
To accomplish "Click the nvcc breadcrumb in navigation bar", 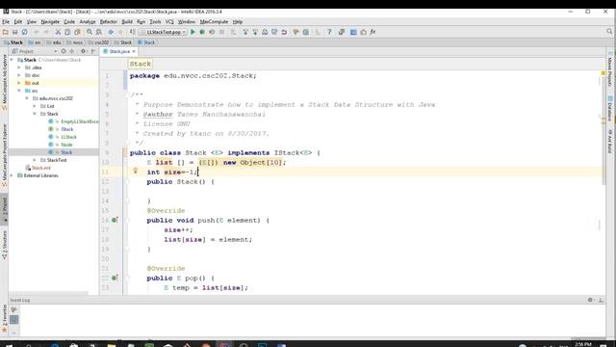I will click(75, 42).
